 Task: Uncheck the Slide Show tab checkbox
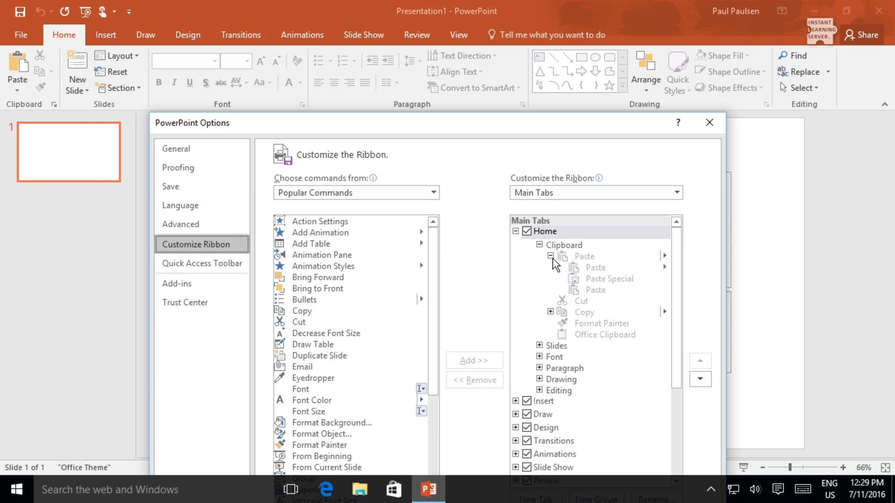pyautogui.click(x=527, y=467)
